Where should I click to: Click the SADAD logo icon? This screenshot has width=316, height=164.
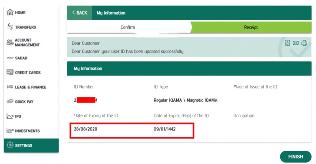(10, 58)
